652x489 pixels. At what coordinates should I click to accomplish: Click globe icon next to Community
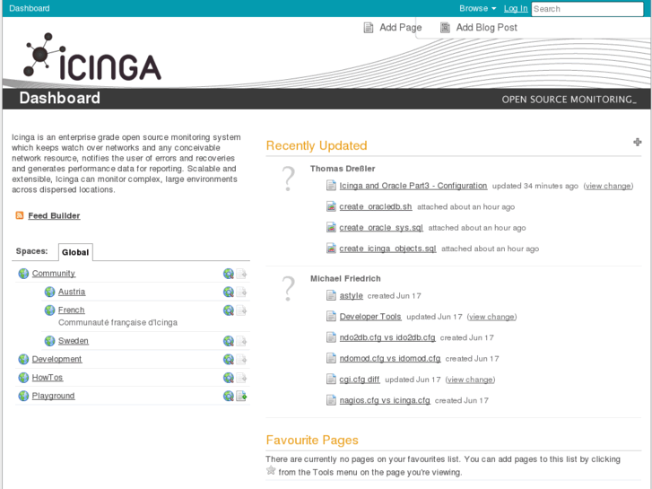23,274
